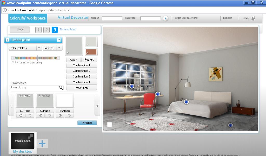The image size is (266, 156).
Task: Click the Experiment button
Action: tap(81, 88)
